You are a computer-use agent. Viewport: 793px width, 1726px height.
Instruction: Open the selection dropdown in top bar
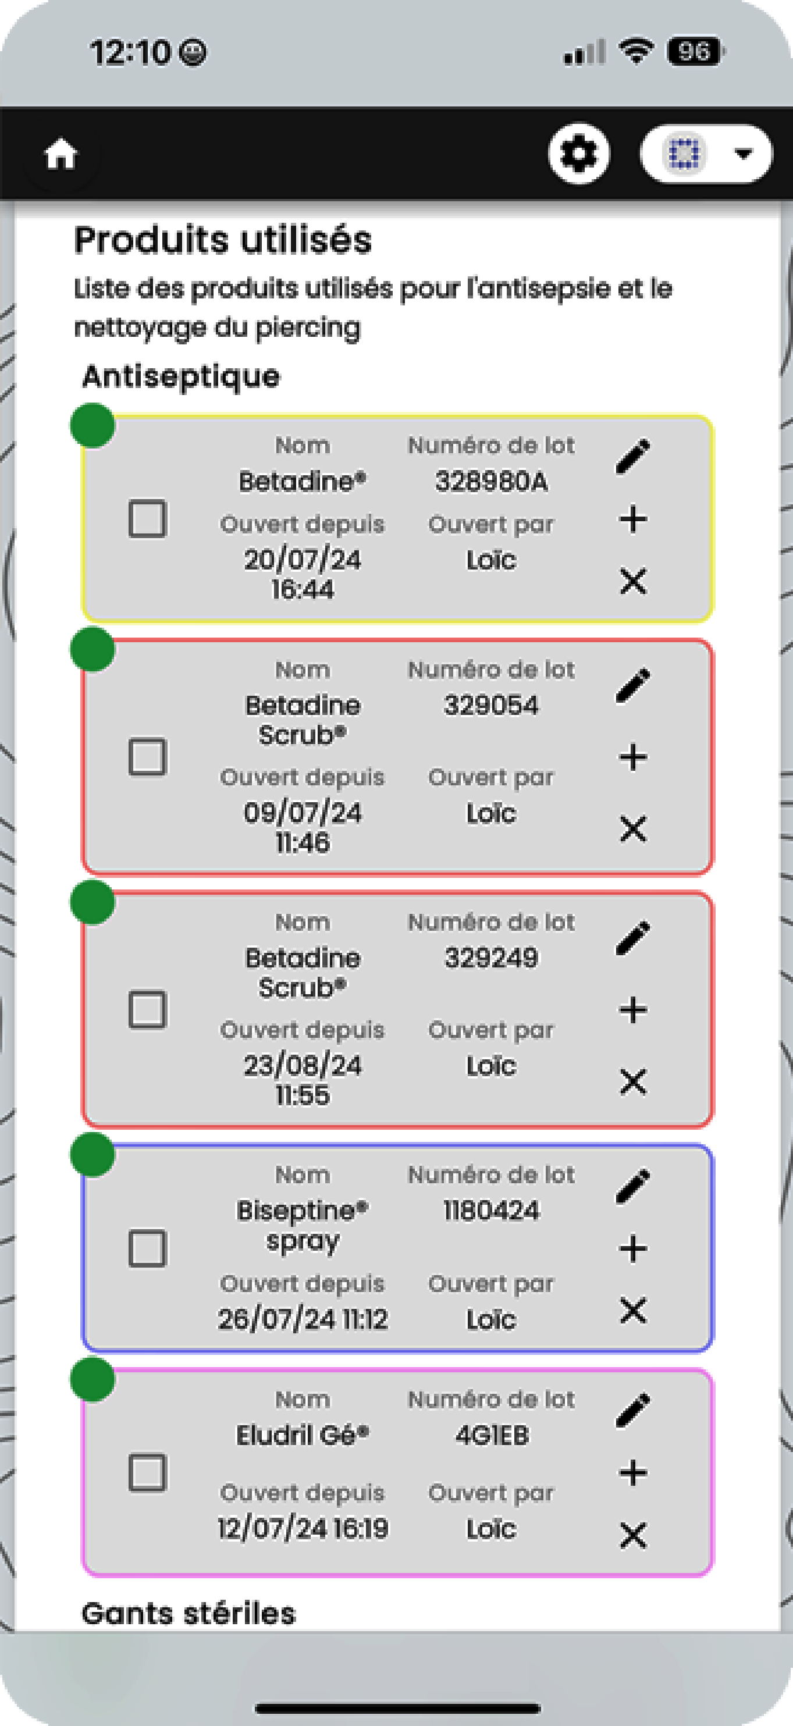706,154
